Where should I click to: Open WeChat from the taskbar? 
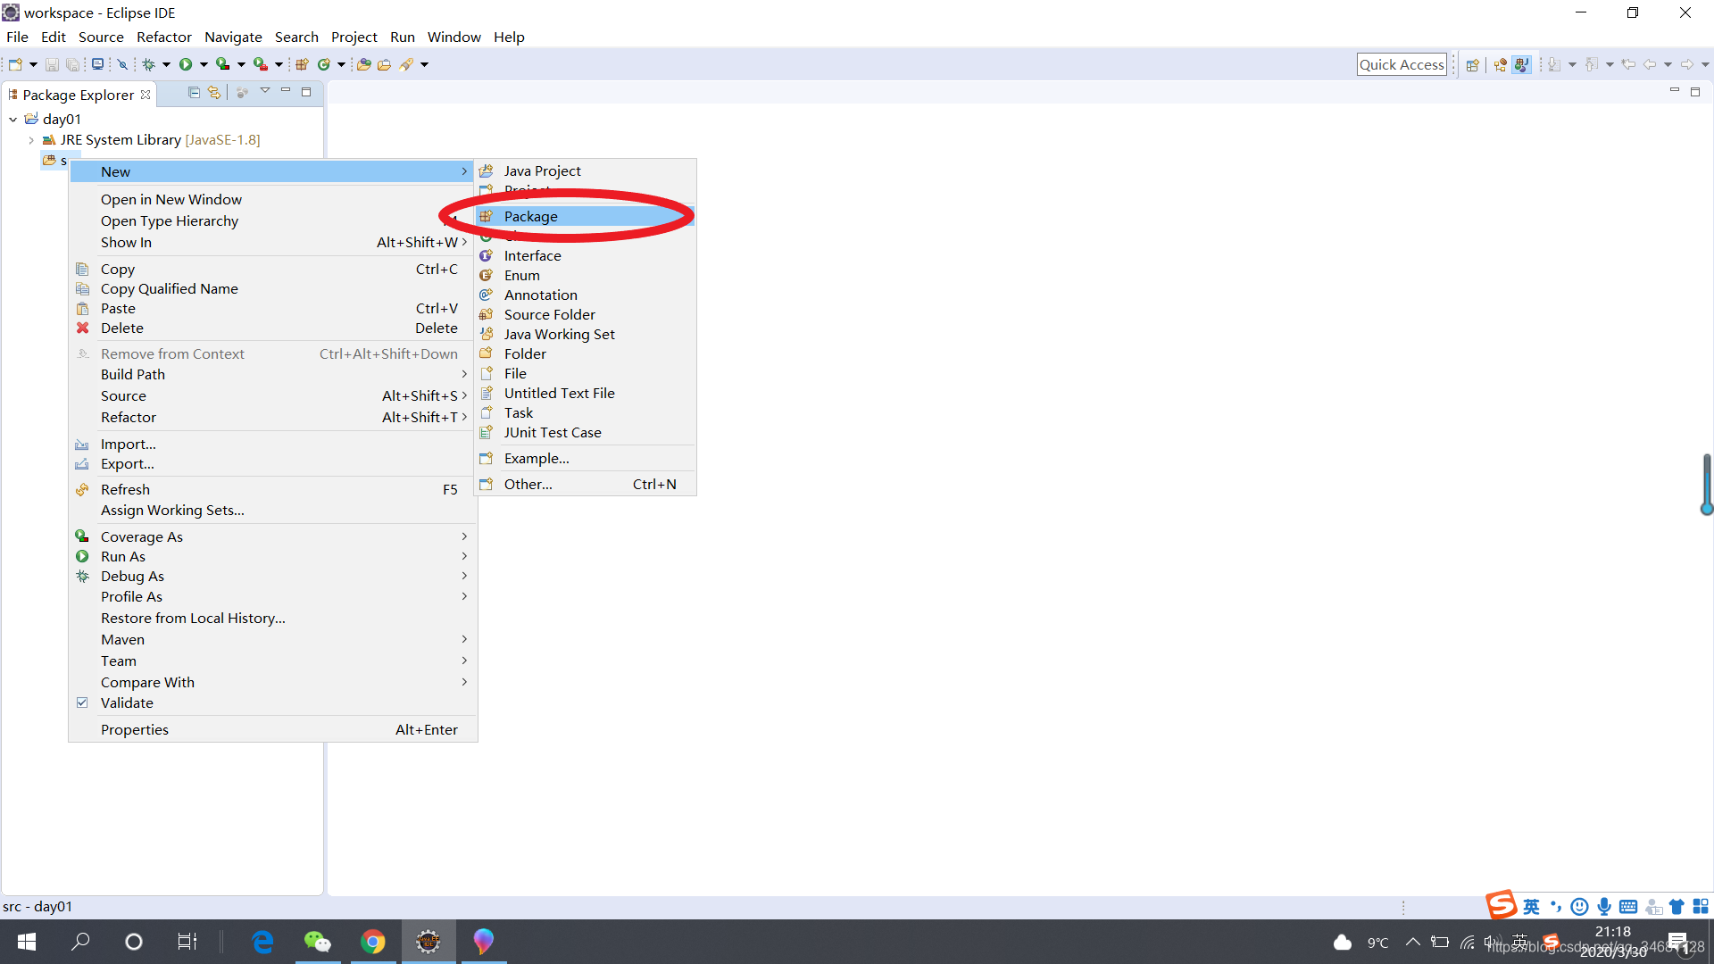click(318, 942)
